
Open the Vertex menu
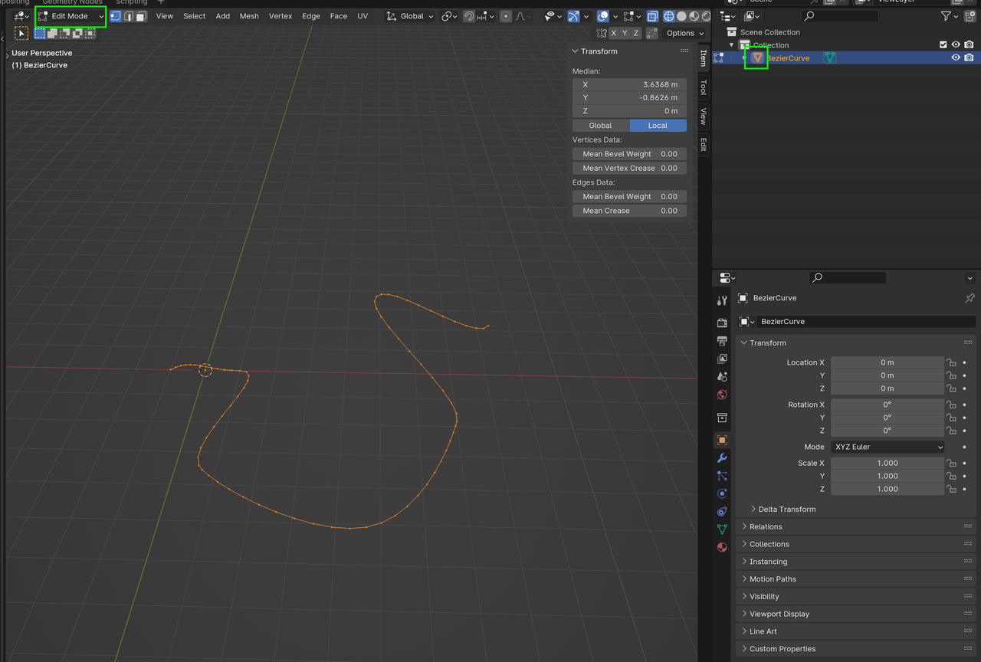[281, 16]
